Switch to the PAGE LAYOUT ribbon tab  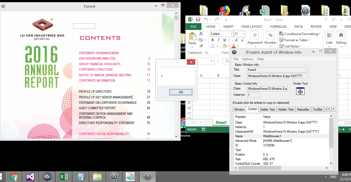[x=252, y=27]
